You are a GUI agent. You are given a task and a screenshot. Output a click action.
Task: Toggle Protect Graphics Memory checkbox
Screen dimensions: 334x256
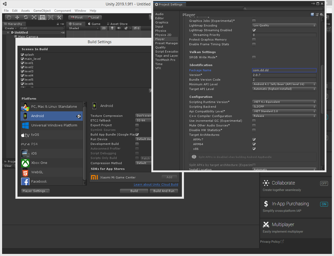(254, 40)
